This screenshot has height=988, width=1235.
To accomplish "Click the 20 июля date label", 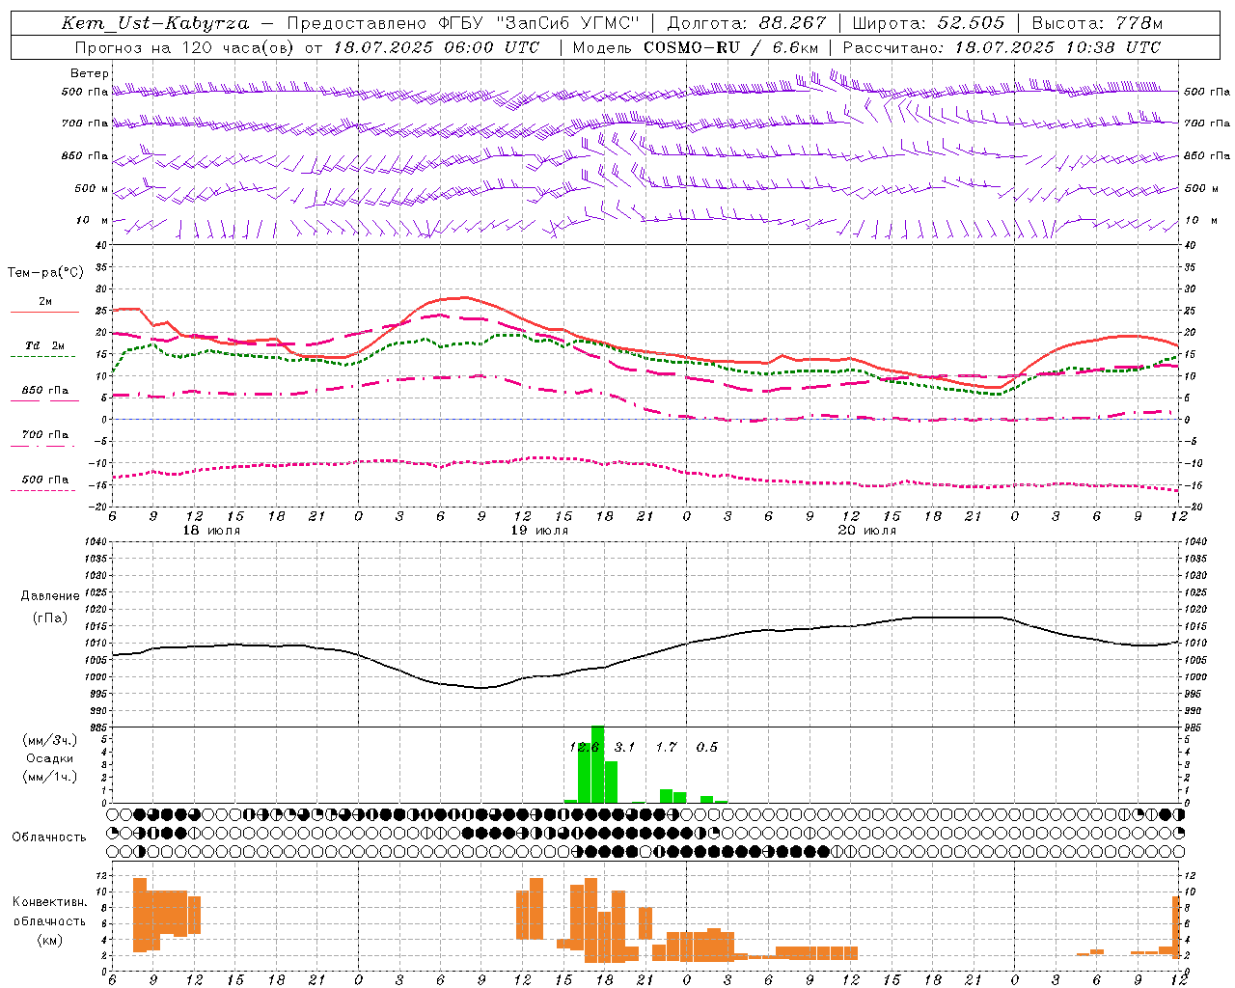I will pyautogui.click(x=866, y=531).
